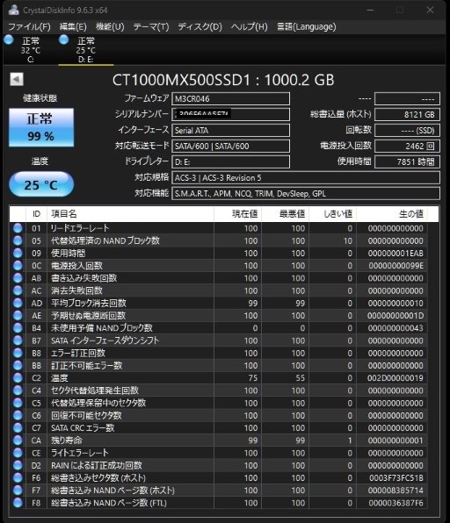The image size is (450, 523).
Task: Open the テーマ(T) menu
Action: [x=151, y=26]
